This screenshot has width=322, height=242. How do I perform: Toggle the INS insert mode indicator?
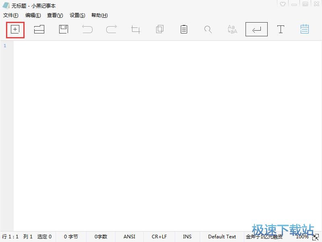[187, 237]
